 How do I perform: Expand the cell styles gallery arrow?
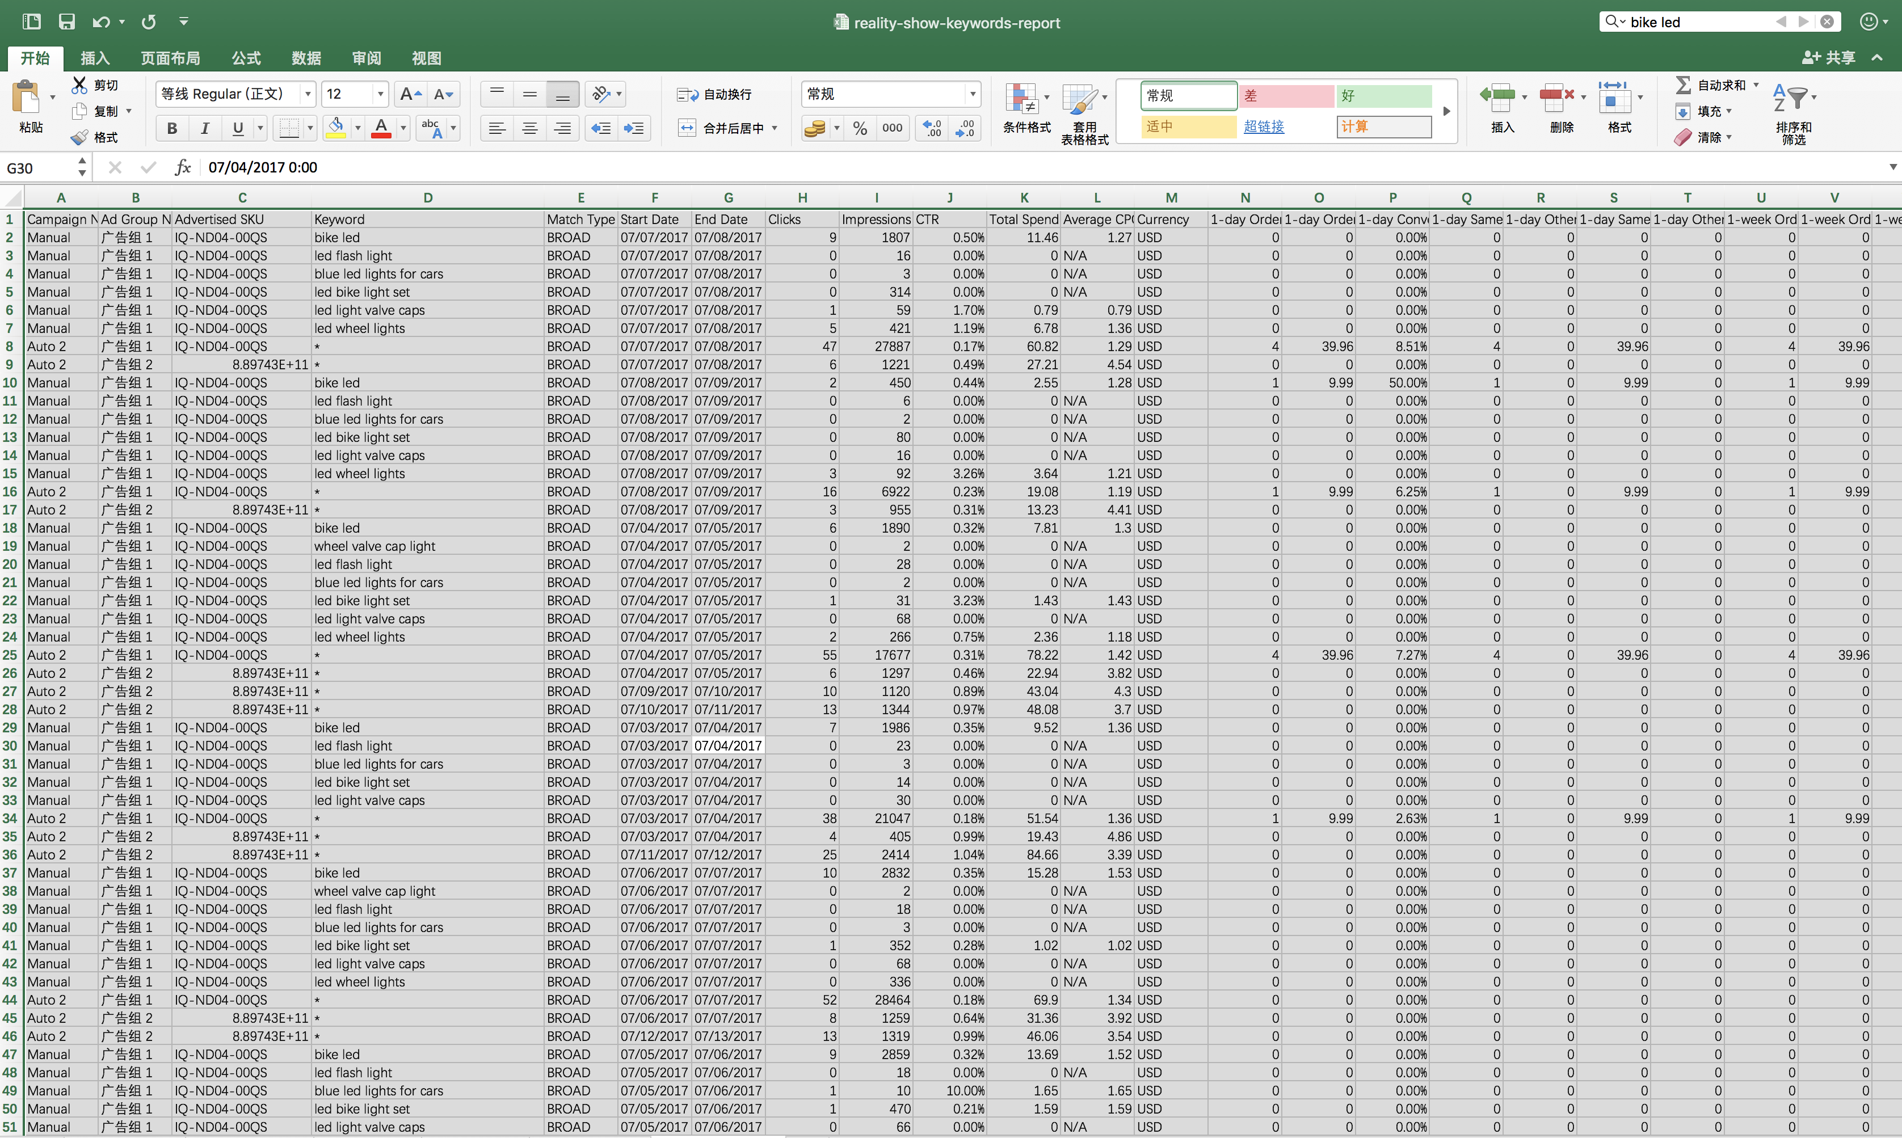1446,111
